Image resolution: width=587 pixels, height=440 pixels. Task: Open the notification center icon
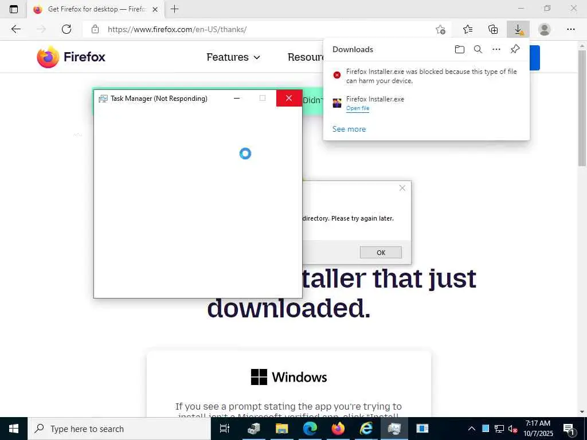pyautogui.click(x=569, y=429)
